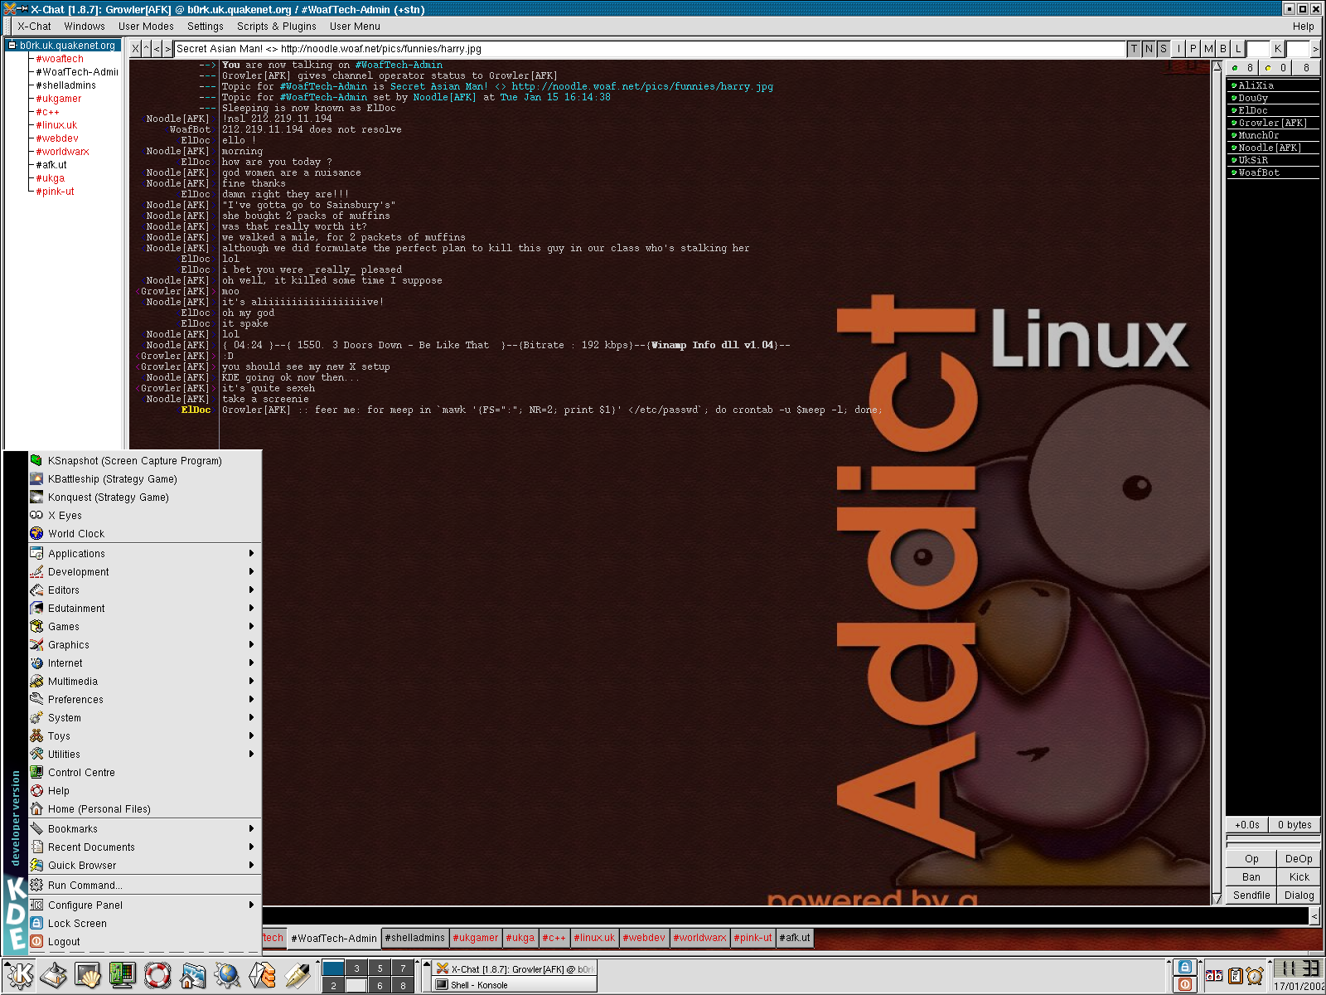Click the blue lock screen panel button
Image resolution: width=1326 pixels, height=995 pixels.
[x=1185, y=967]
